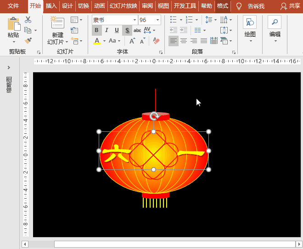Viewport: 303px width, 249px height.
Task: Switch to the Insert (插入) tab
Action: (51, 6)
